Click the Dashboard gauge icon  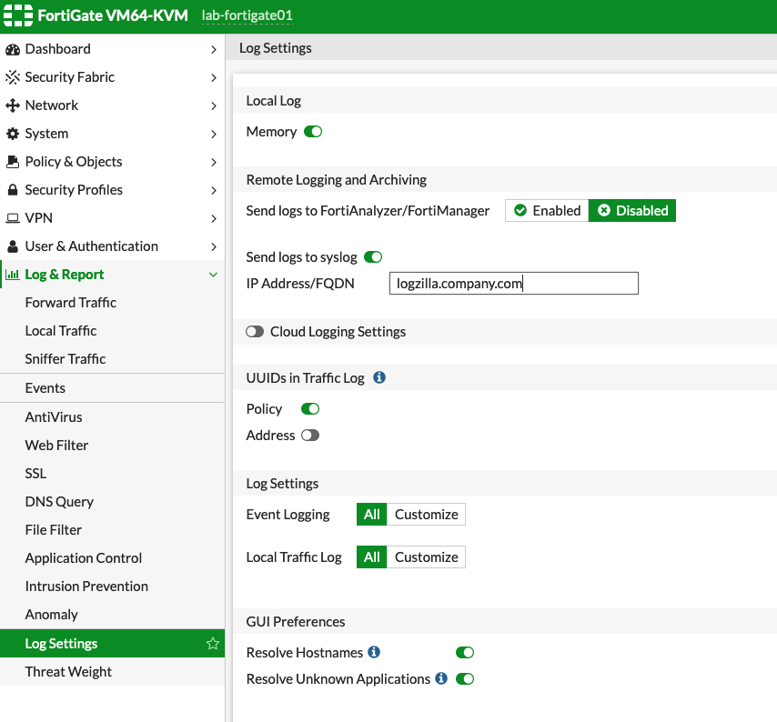(13, 49)
